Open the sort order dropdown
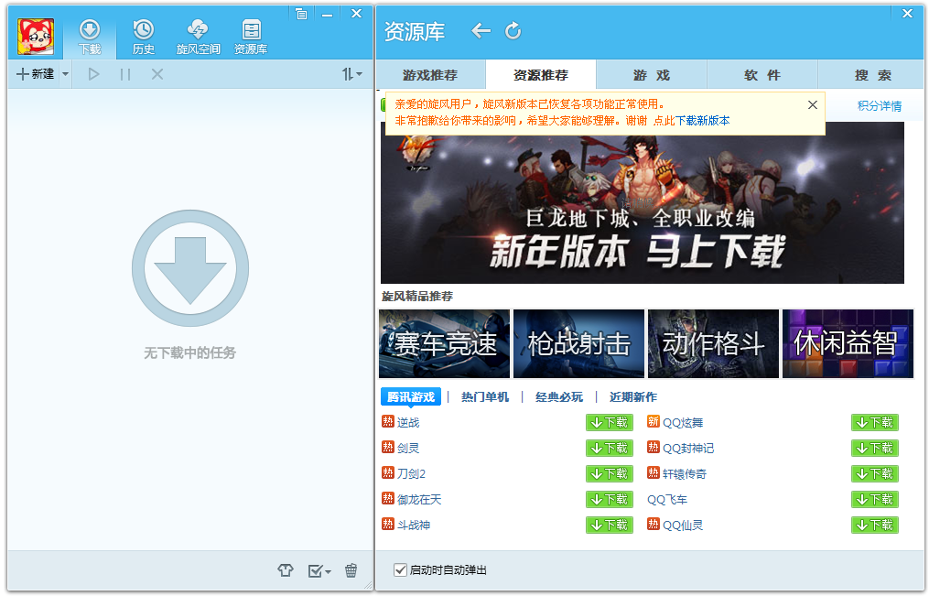 [351, 74]
